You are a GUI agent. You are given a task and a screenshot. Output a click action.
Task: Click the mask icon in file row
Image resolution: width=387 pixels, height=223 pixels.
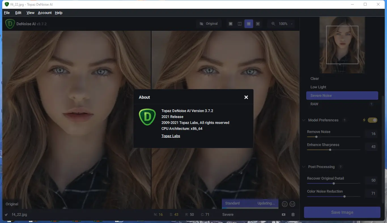point(284,215)
